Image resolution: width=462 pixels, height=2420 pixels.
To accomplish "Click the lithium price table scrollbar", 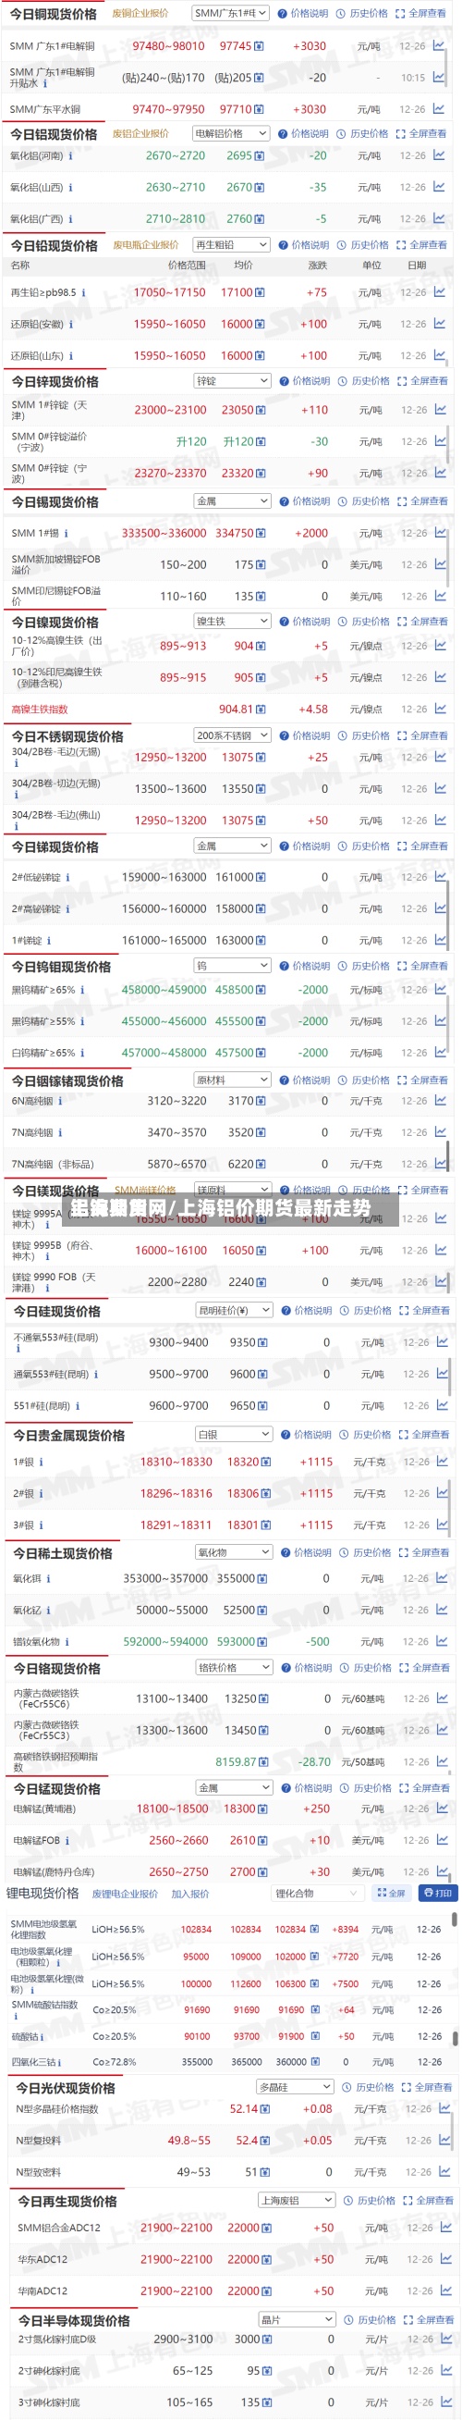I will [x=456, y=1919].
